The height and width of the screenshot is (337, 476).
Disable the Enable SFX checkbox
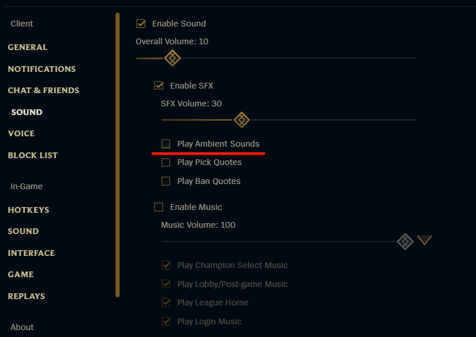click(159, 86)
